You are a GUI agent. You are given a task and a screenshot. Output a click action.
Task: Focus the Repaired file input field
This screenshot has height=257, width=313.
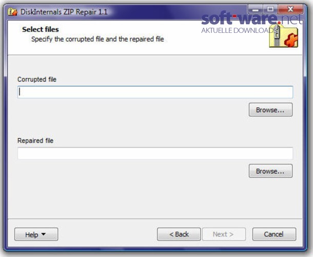[x=155, y=153]
